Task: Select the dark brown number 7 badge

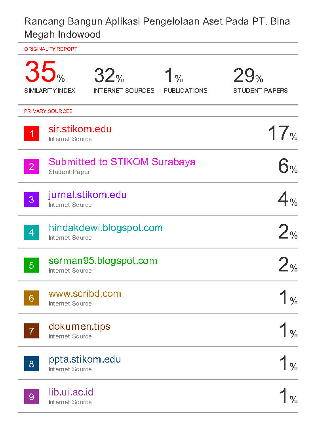Action: (31, 331)
